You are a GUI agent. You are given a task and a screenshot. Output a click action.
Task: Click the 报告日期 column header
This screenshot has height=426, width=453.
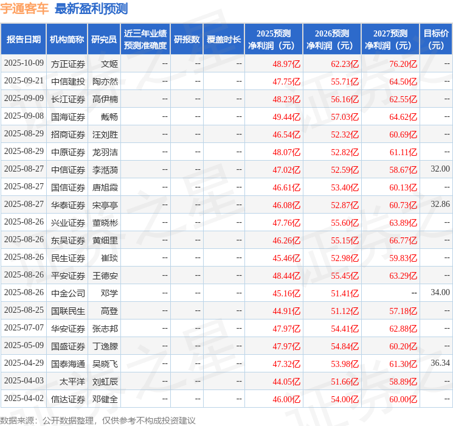pyautogui.click(x=23, y=40)
